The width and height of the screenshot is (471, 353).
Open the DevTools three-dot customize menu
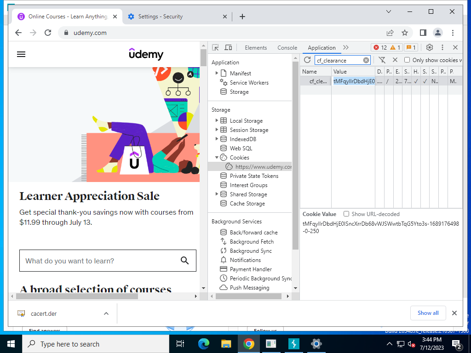click(442, 47)
